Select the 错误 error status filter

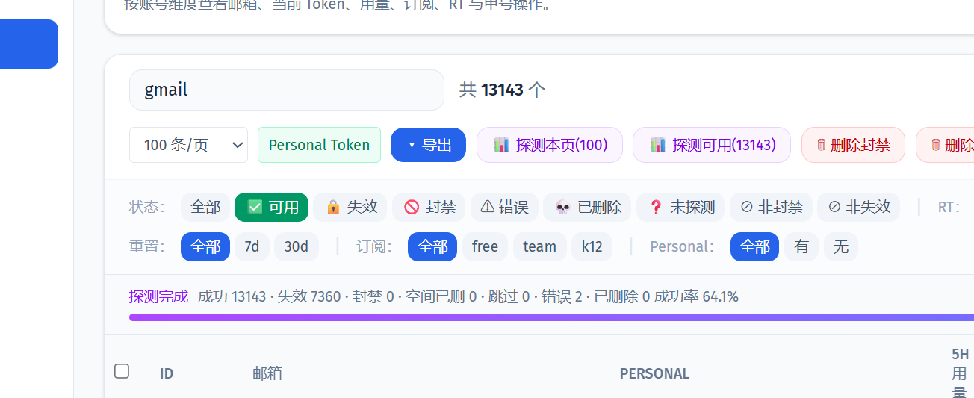pos(504,207)
